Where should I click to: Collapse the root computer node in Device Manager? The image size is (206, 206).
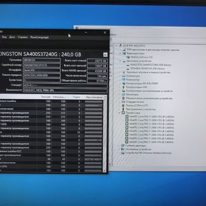point(116,45)
